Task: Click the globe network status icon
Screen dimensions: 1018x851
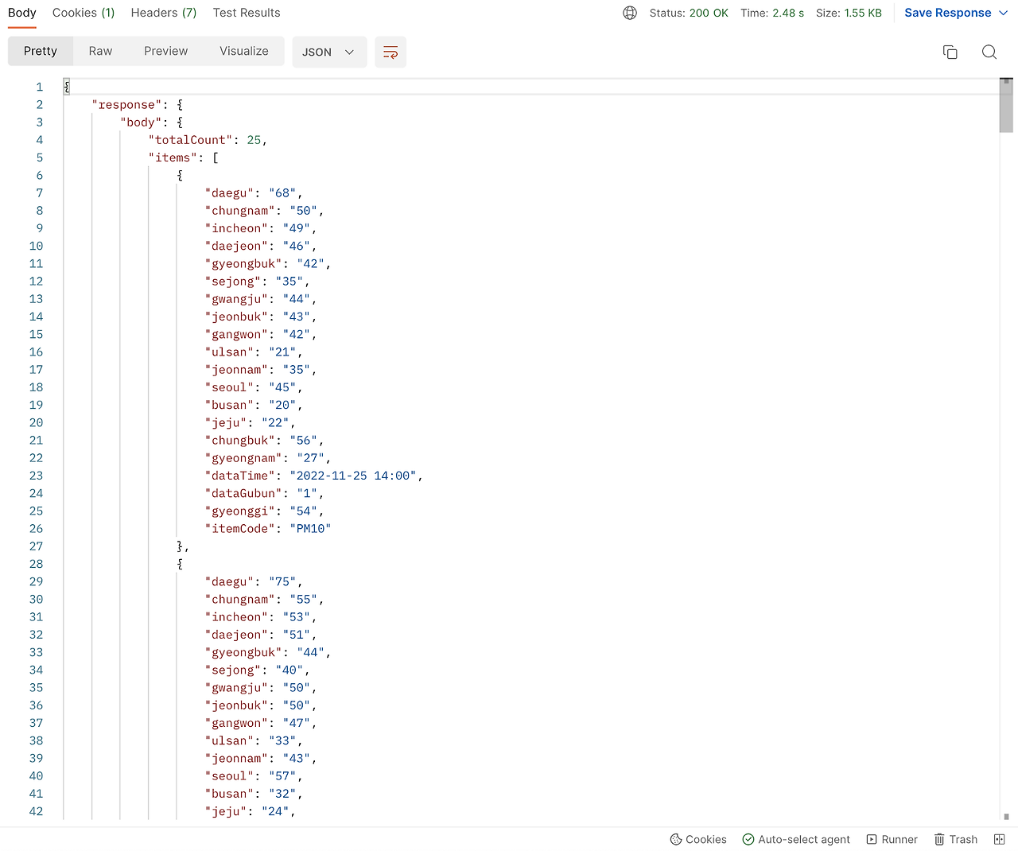Action: [x=629, y=13]
